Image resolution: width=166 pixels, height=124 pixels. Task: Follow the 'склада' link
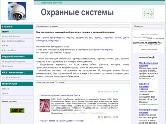coord(89,38)
